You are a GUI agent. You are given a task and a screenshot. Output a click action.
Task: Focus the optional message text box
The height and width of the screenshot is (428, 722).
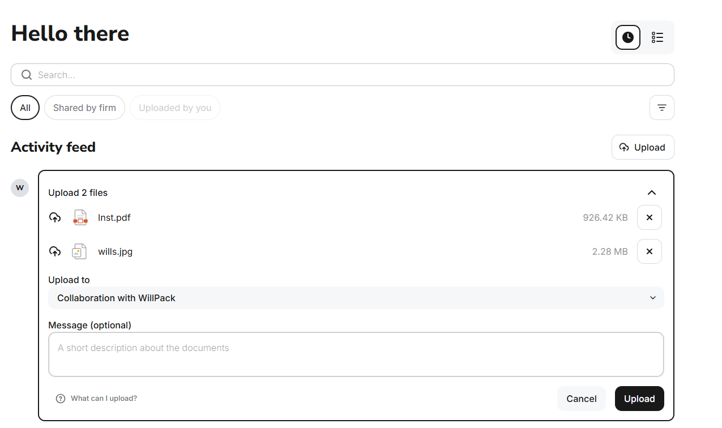356,354
